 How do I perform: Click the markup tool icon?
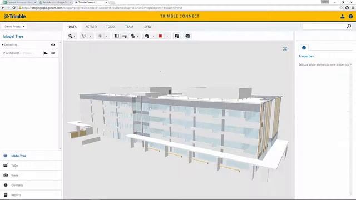coord(133,36)
